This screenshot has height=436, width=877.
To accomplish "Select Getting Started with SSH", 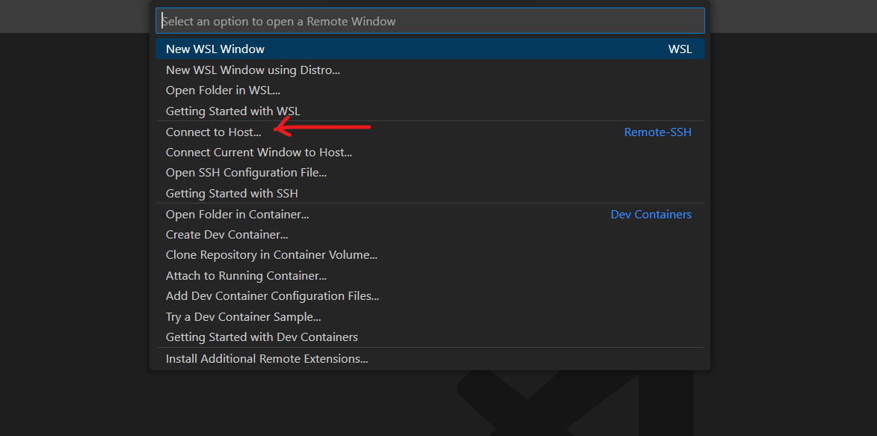I will coord(232,193).
